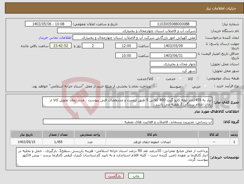Screen dimensions: 244x184
Task: Click the توضیحات خریدار textarea
Action: point(112,157)
